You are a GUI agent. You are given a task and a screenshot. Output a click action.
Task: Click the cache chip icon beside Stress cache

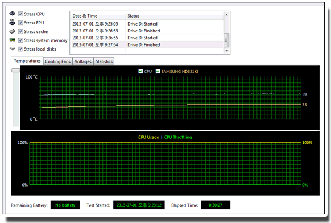13,31
